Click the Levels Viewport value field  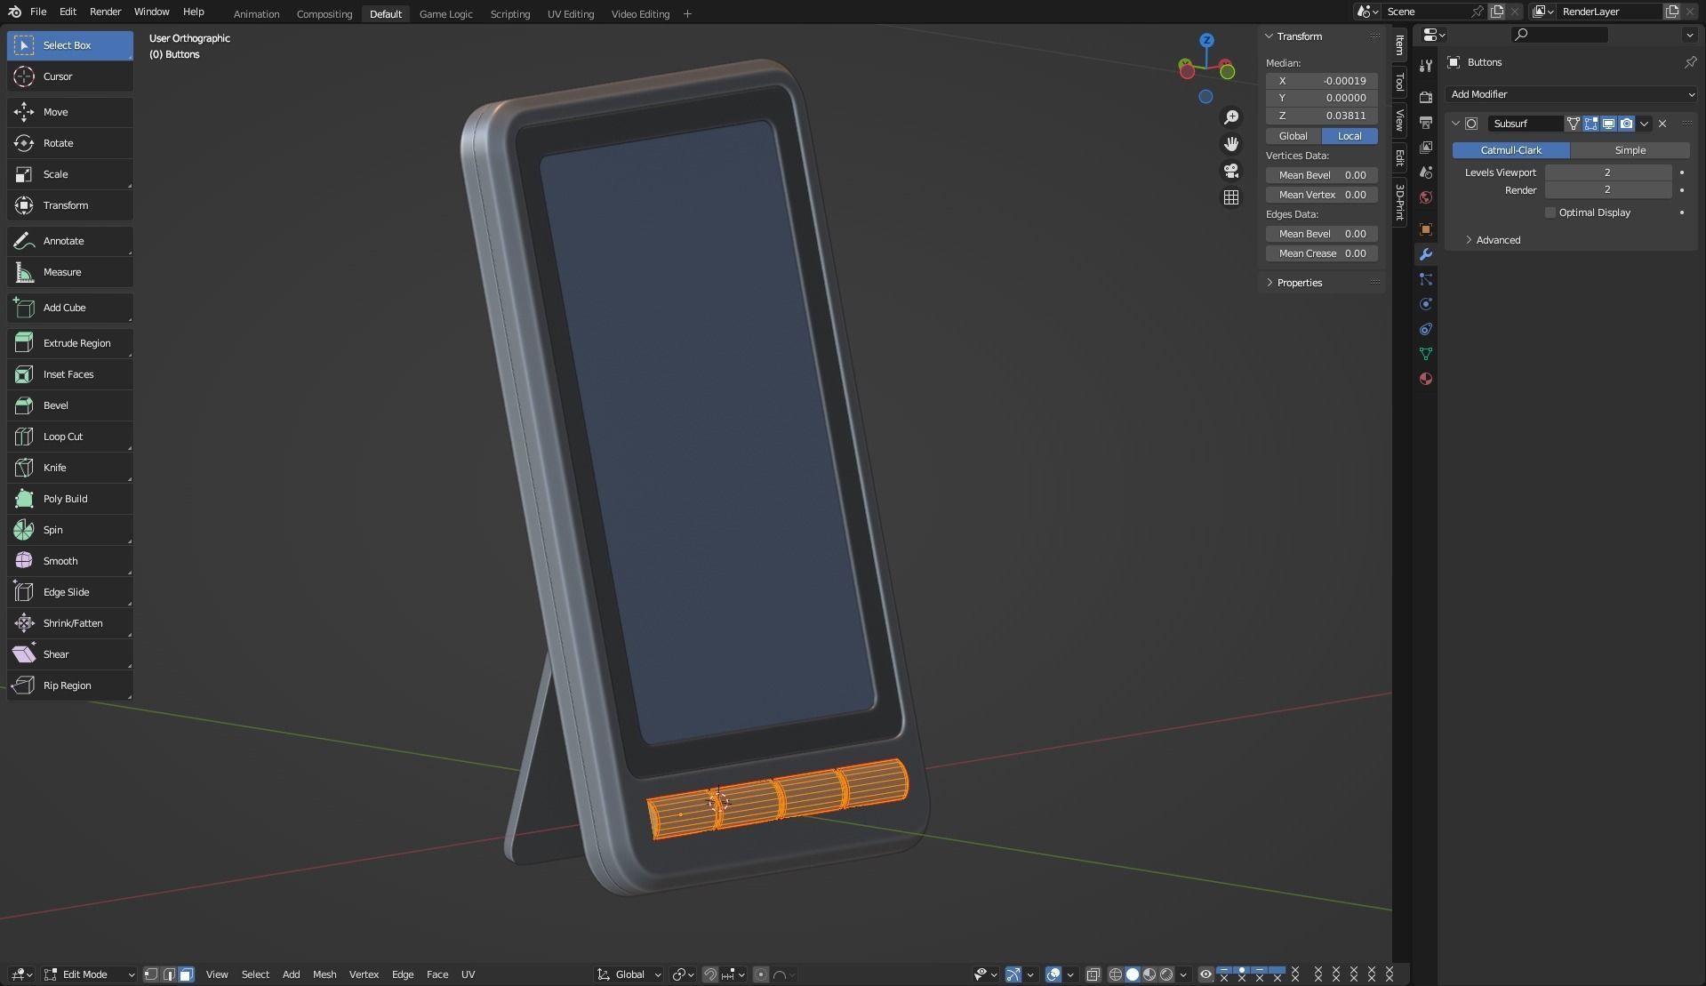point(1607,172)
